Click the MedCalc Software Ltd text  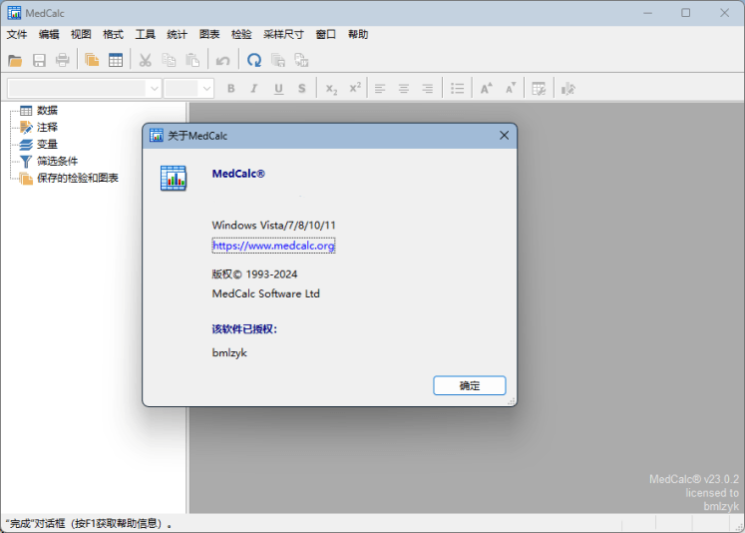(265, 293)
